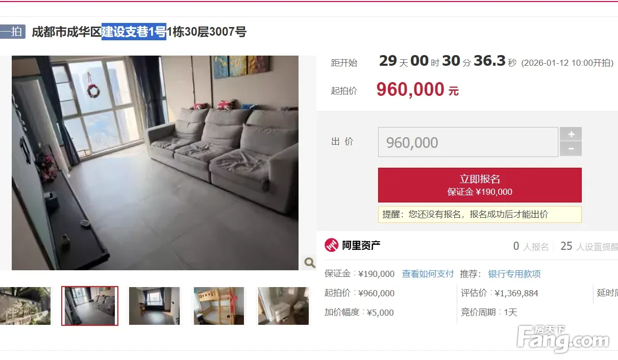
Task: Click the magnifier zoom icon on photo
Action: 309,263
